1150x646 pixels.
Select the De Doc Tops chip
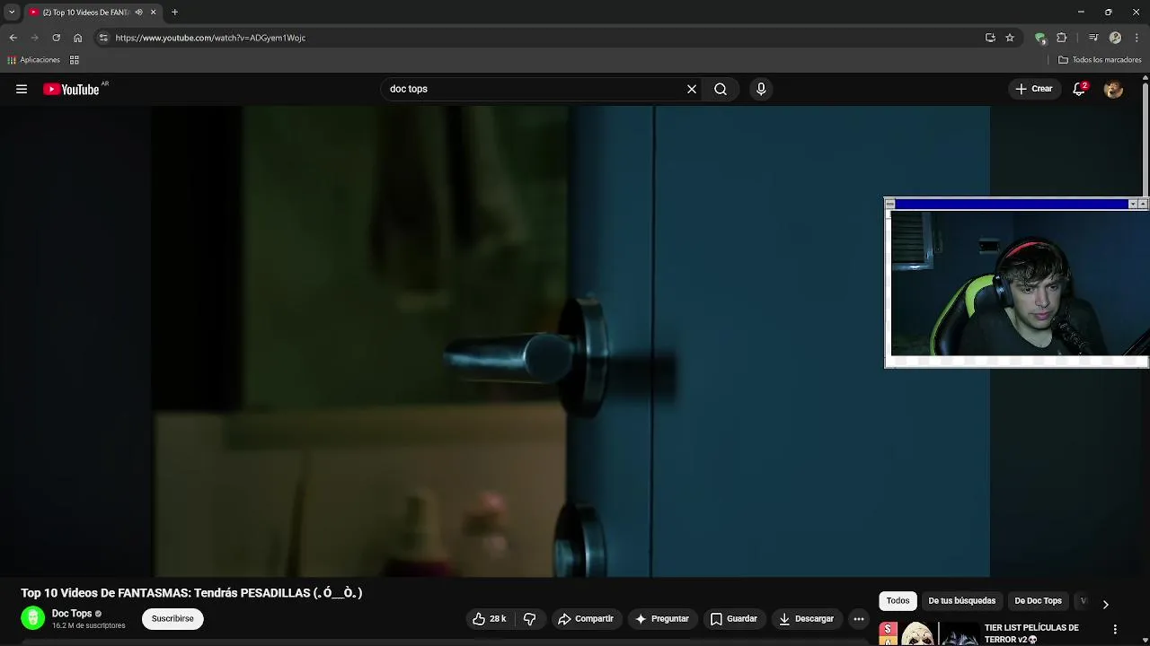point(1038,601)
